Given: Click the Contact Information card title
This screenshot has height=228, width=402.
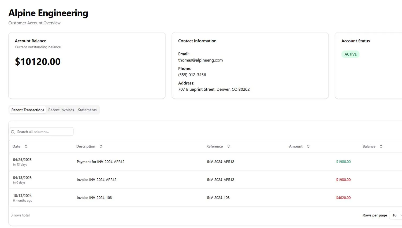Looking at the screenshot, I should pyautogui.click(x=197, y=41).
